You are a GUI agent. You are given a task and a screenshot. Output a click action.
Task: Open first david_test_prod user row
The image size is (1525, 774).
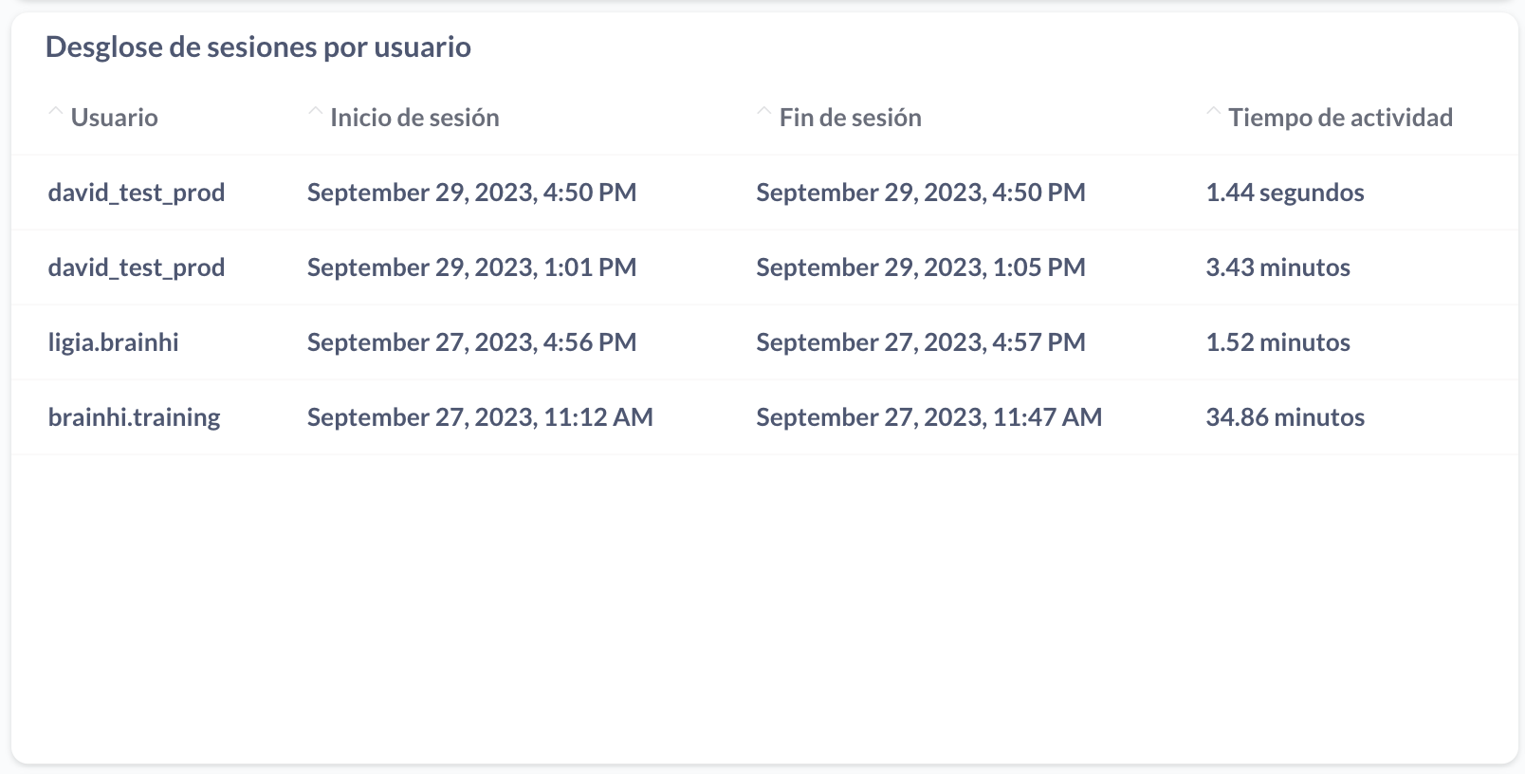click(137, 193)
